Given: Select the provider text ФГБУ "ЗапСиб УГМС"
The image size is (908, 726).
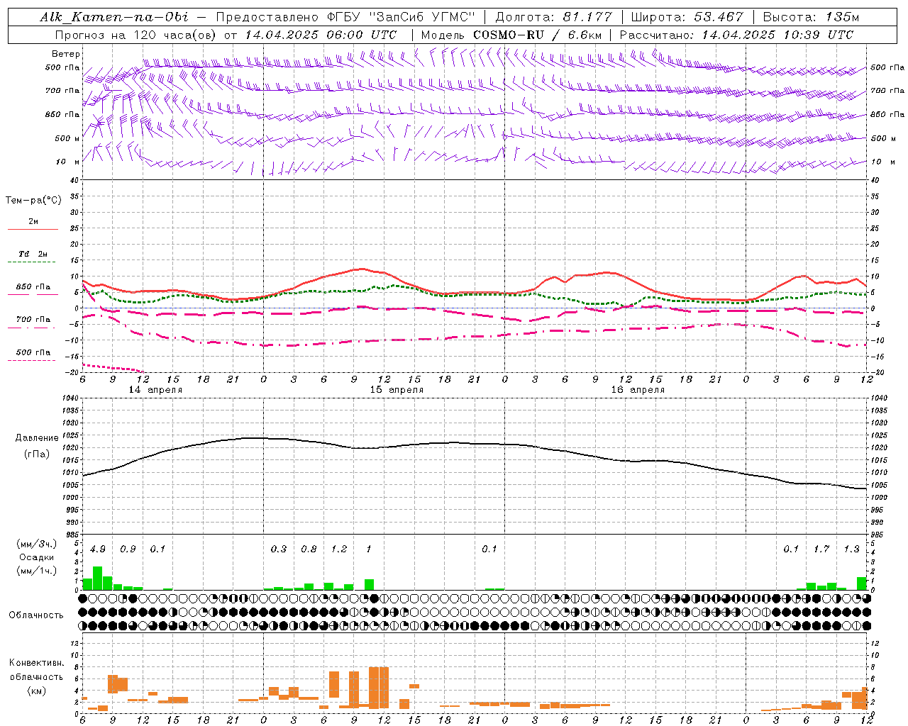Looking at the screenshot, I should pos(401,17).
